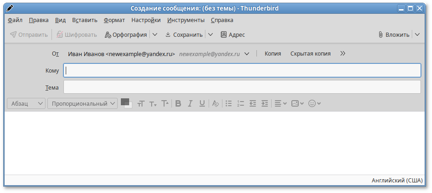The width and height of the screenshot is (432, 193).
Task: Increase the font size
Action: (x=165, y=104)
